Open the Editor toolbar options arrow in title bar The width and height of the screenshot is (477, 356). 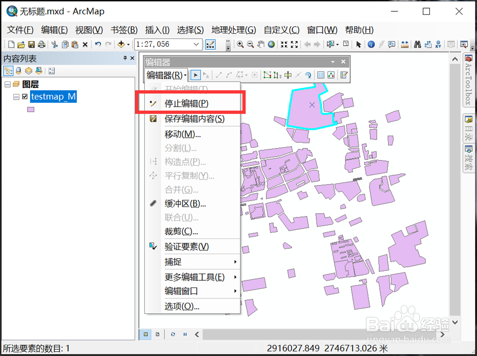point(333,62)
